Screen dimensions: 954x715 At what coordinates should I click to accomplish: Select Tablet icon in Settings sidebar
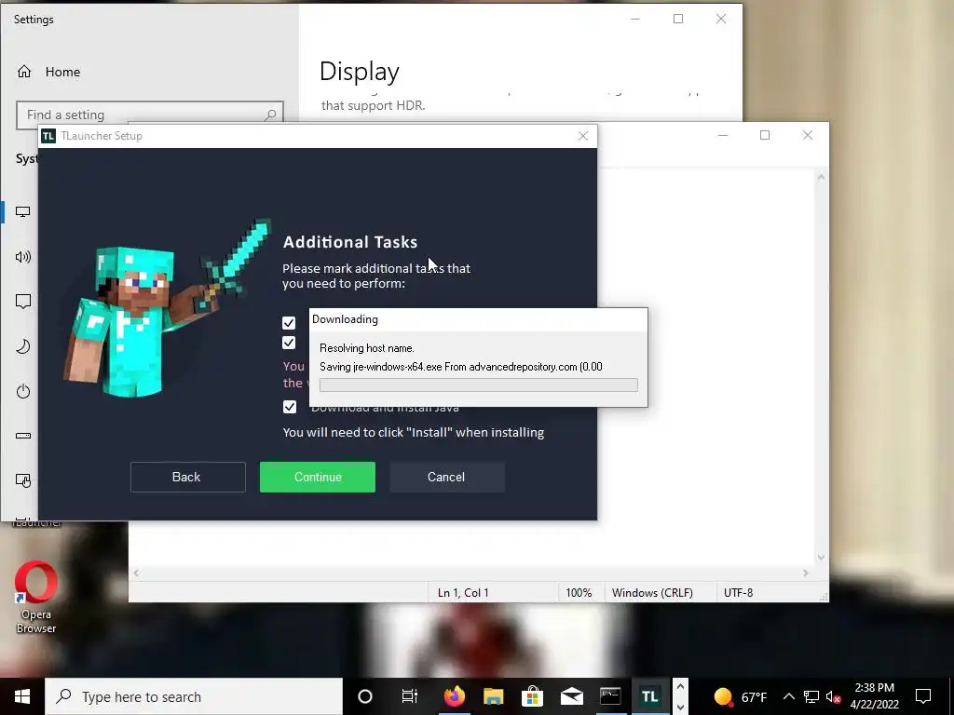tap(23, 480)
